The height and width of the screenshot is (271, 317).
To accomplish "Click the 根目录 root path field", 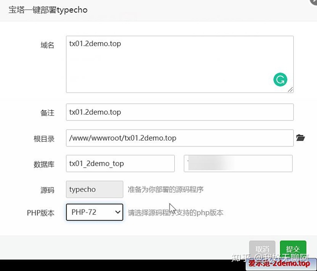I will [180, 138].
